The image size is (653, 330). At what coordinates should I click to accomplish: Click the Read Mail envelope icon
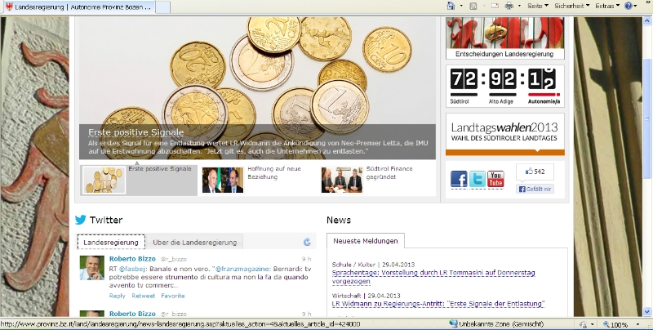click(494, 6)
